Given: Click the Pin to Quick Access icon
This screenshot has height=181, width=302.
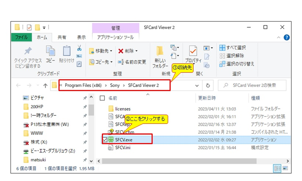Looking at the screenshot, I should tap(27, 52).
